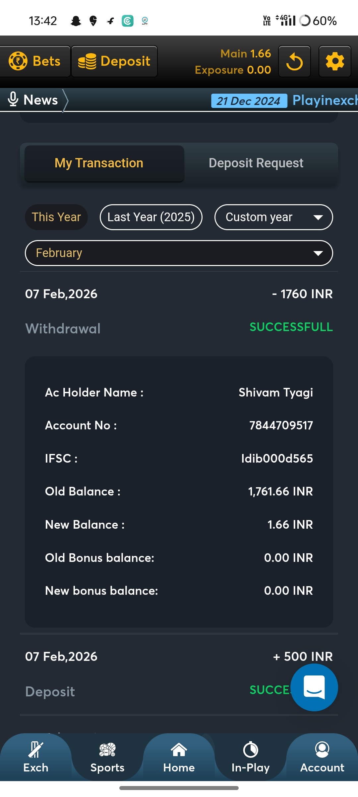Viewport: 358px width, 797px height.
Task: Tap the Playinexch news ticker link
Action: (324, 100)
